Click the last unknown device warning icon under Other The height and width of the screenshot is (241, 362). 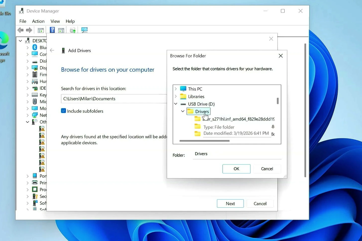click(x=42, y=169)
